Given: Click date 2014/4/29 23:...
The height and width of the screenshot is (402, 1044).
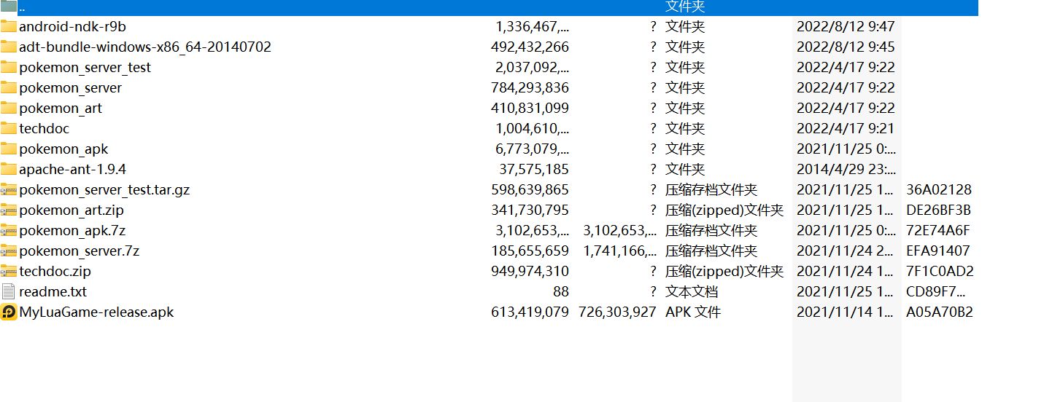Looking at the screenshot, I should click(846, 170).
